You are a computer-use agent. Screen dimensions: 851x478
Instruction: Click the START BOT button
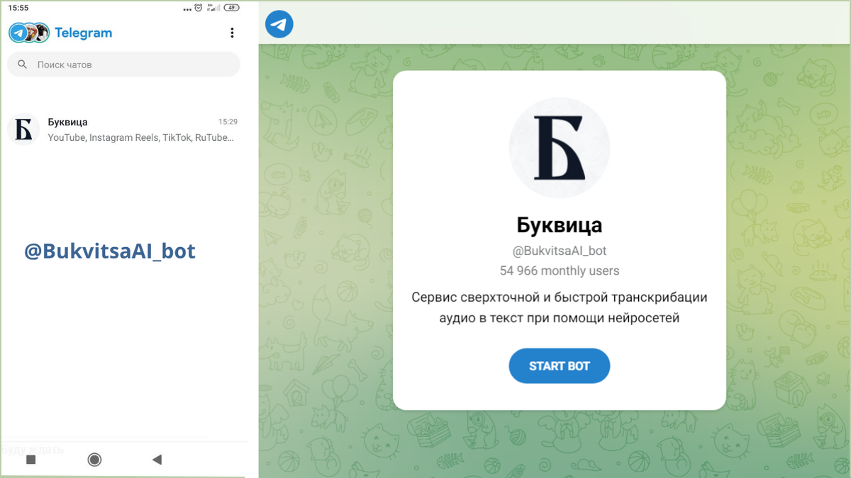pos(560,366)
